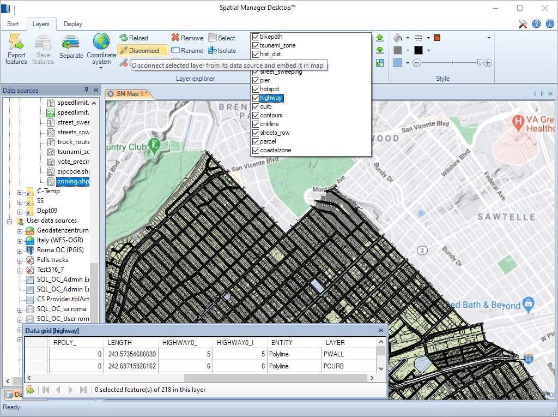
Task: Select the cntrline layer in the list
Action: (x=269, y=124)
